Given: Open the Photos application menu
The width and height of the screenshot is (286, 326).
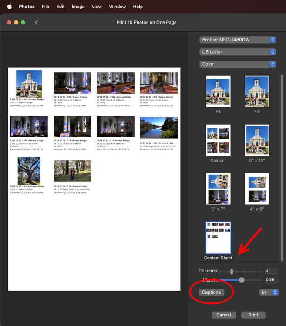Looking at the screenshot, I should point(27,7).
